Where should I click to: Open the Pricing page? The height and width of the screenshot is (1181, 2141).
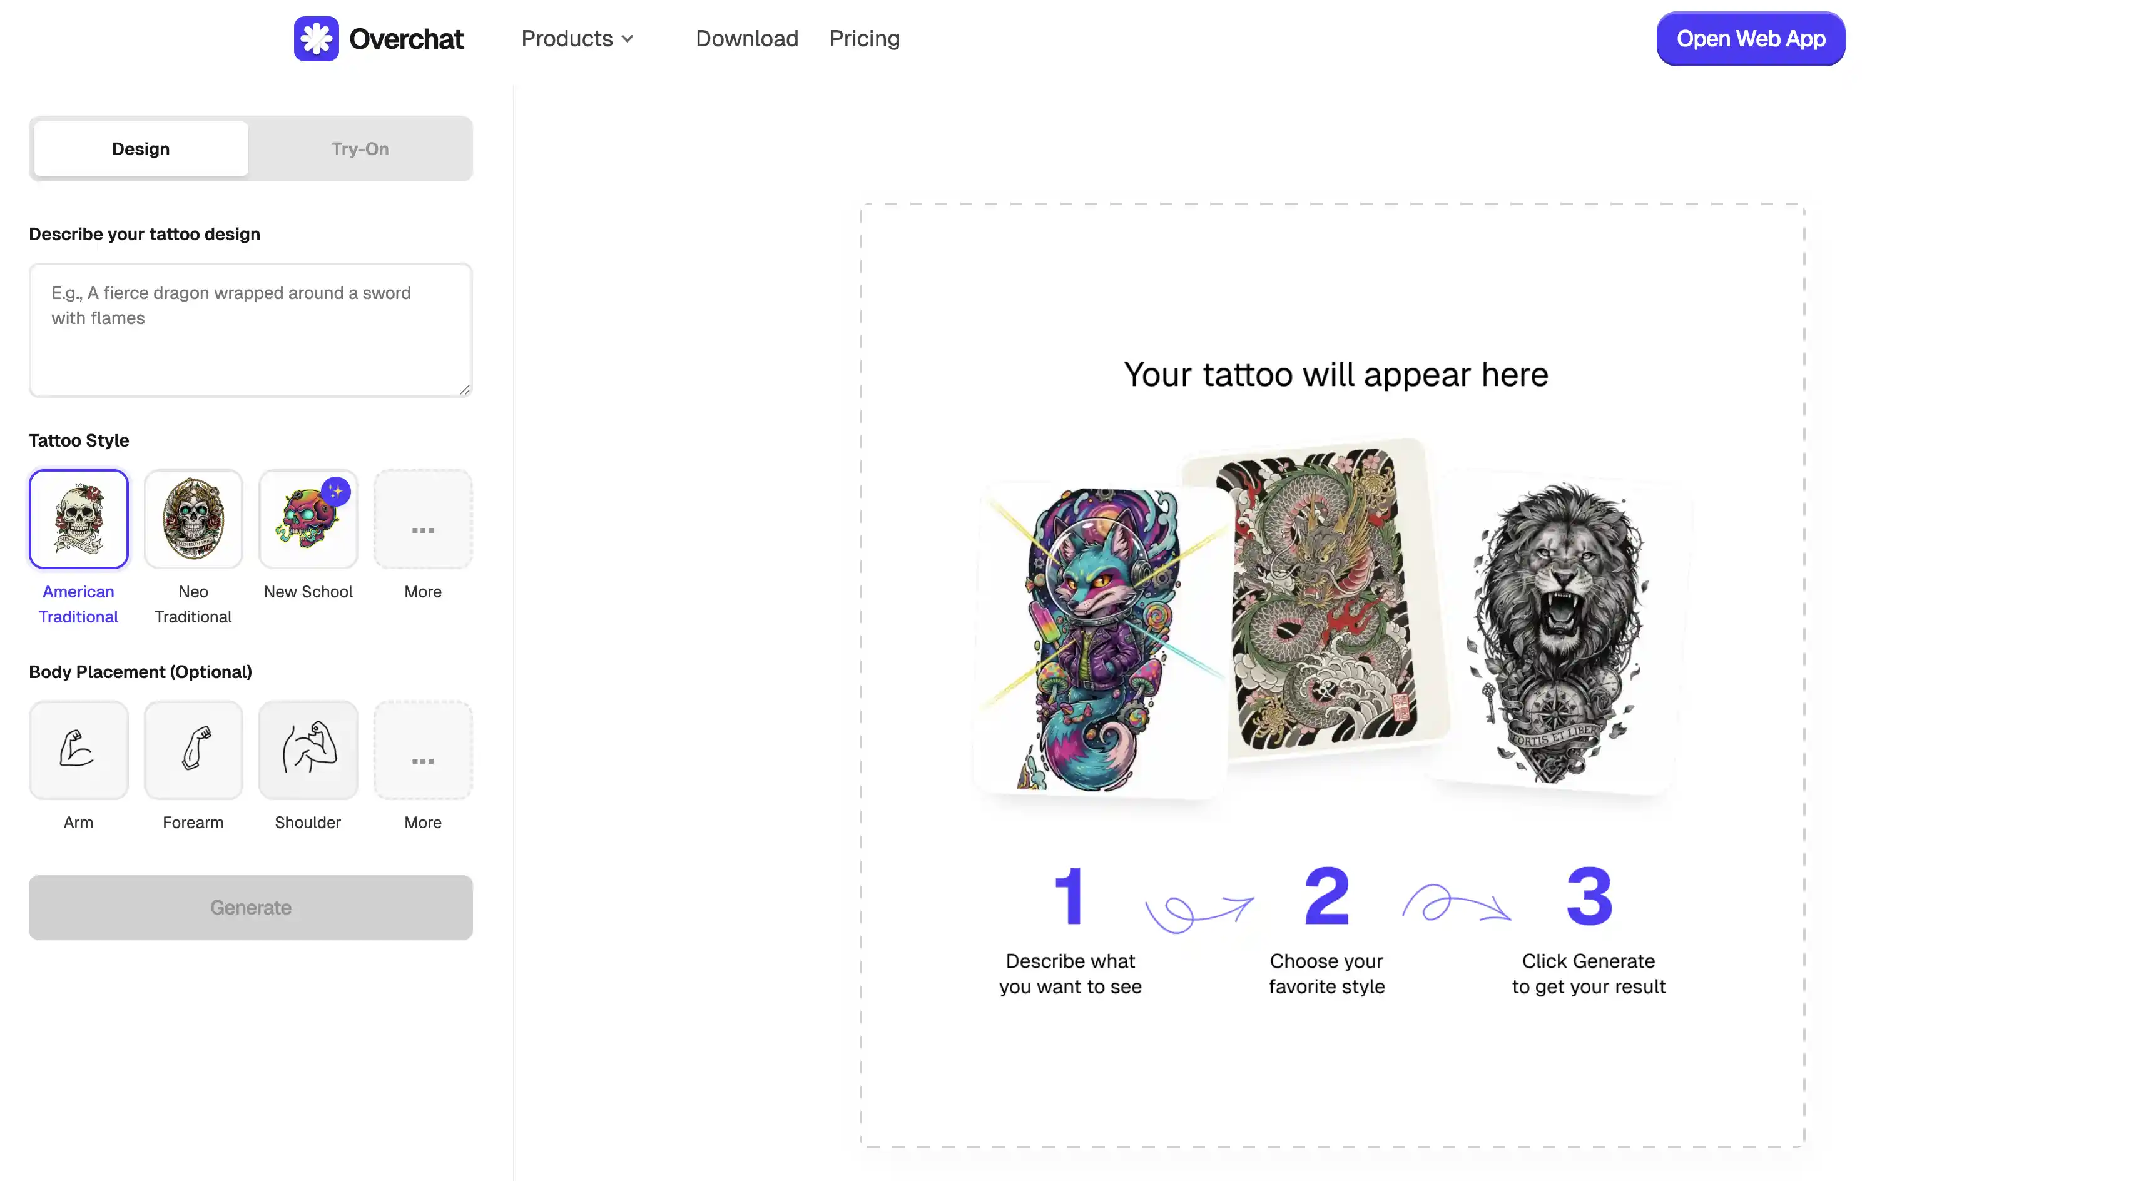pyautogui.click(x=865, y=38)
